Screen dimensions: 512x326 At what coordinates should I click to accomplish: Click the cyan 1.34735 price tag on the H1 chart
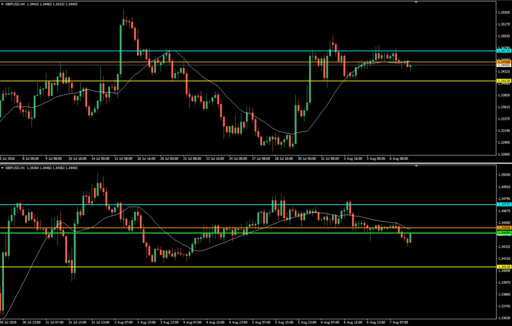503,204
